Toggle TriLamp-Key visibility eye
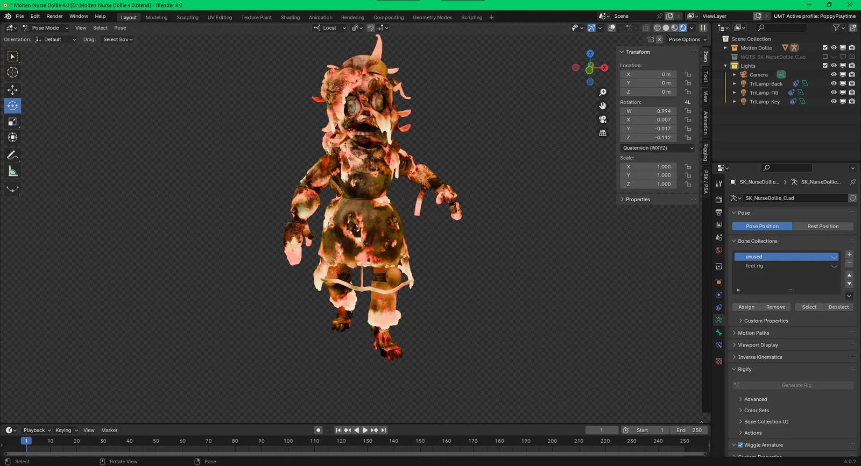The image size is (861, 466). point(834,101)
